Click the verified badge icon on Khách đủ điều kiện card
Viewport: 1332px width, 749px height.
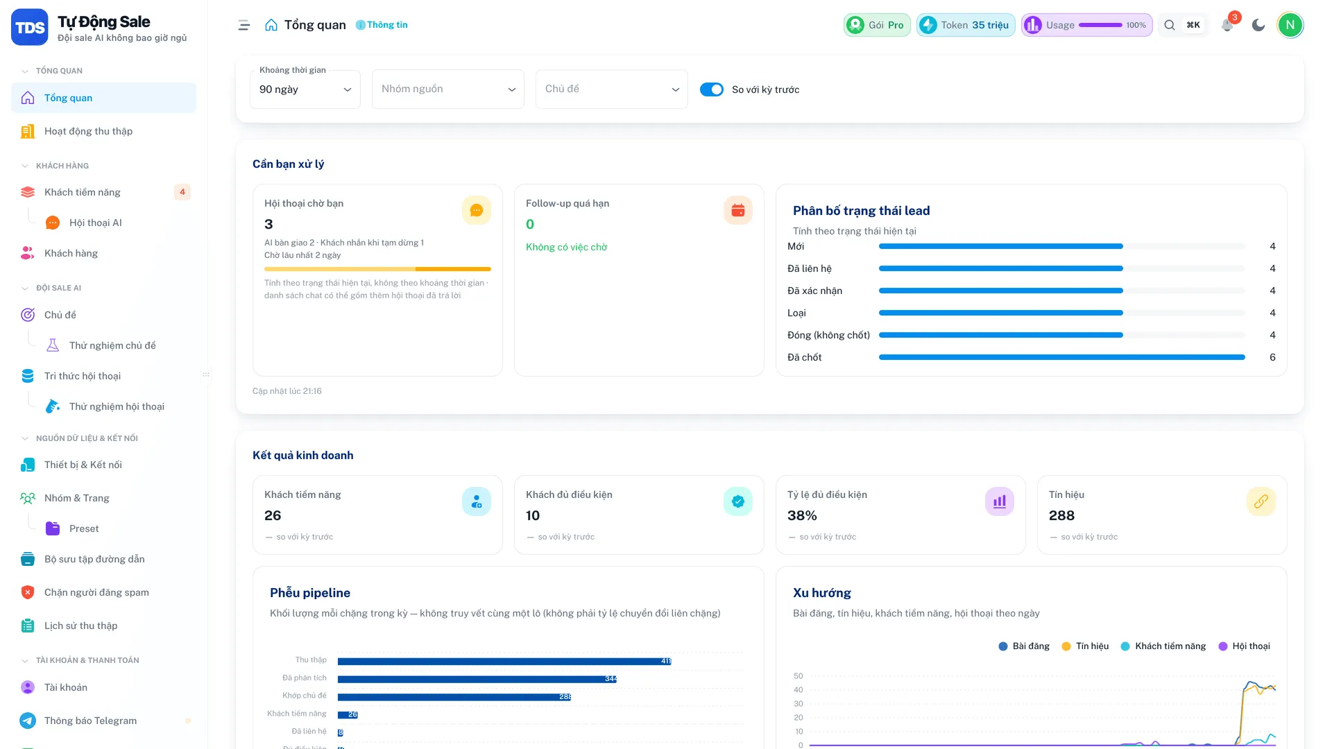click(x=738, y=501)
